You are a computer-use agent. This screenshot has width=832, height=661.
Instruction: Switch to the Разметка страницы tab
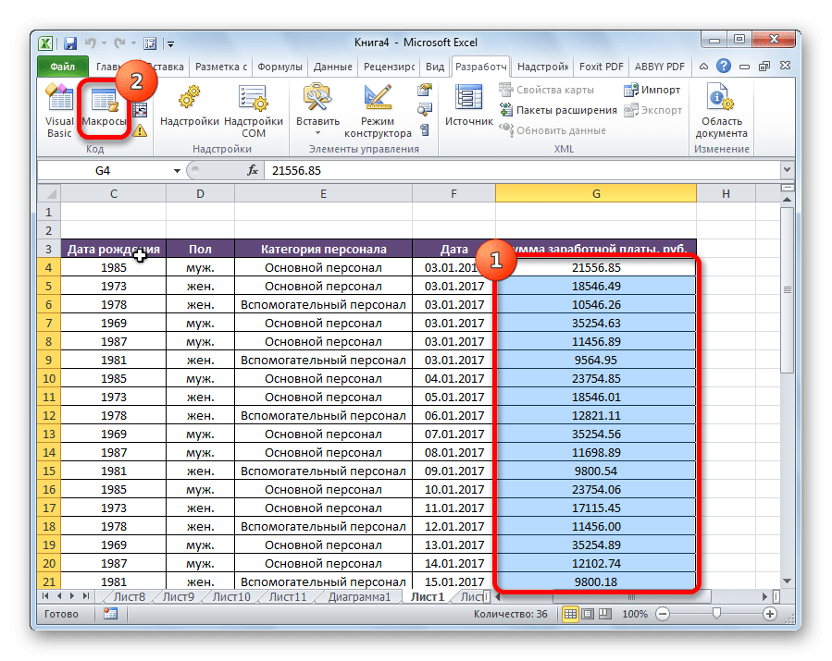221,67
